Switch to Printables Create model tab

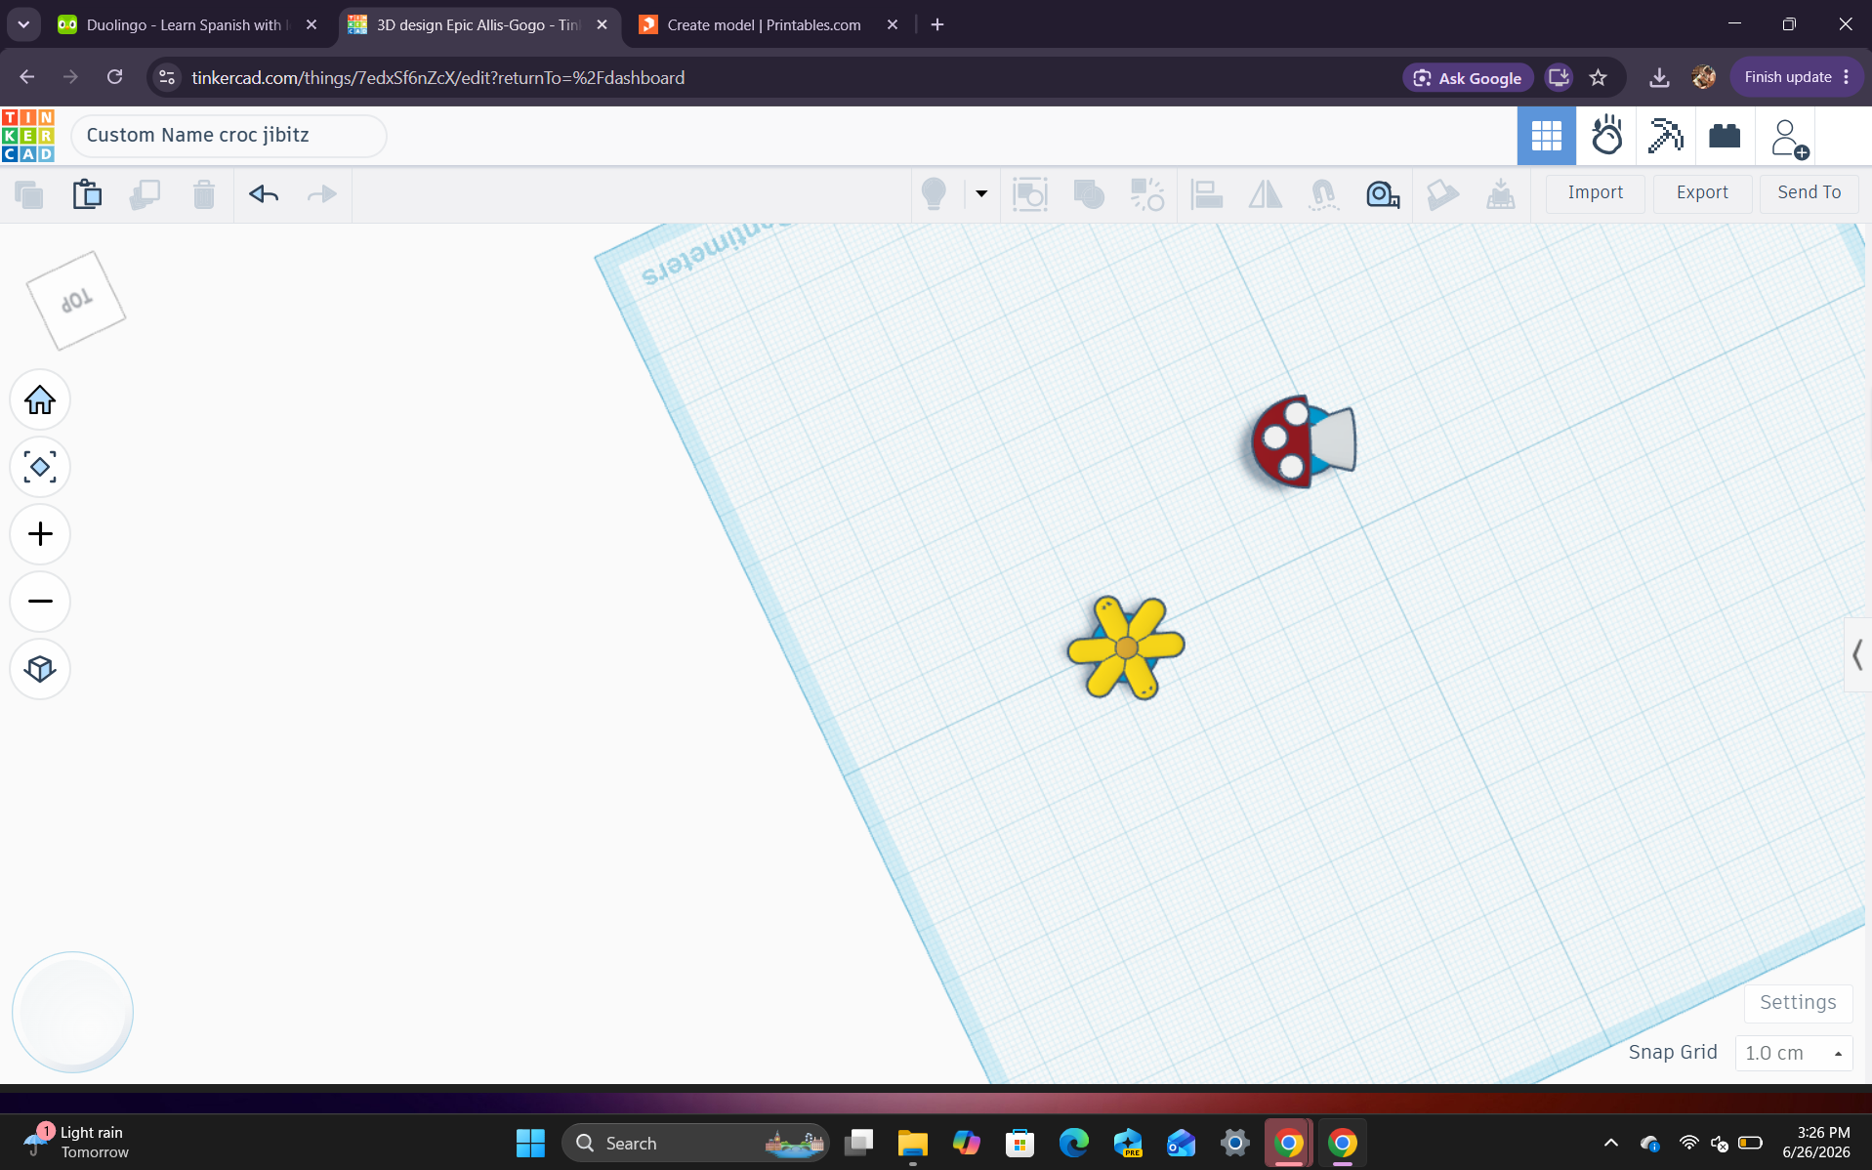point(769,24)
